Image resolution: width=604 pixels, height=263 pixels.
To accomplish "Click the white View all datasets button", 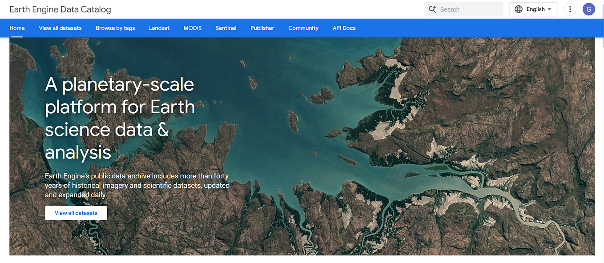I will pyautogui.click(x=76, y=213).
